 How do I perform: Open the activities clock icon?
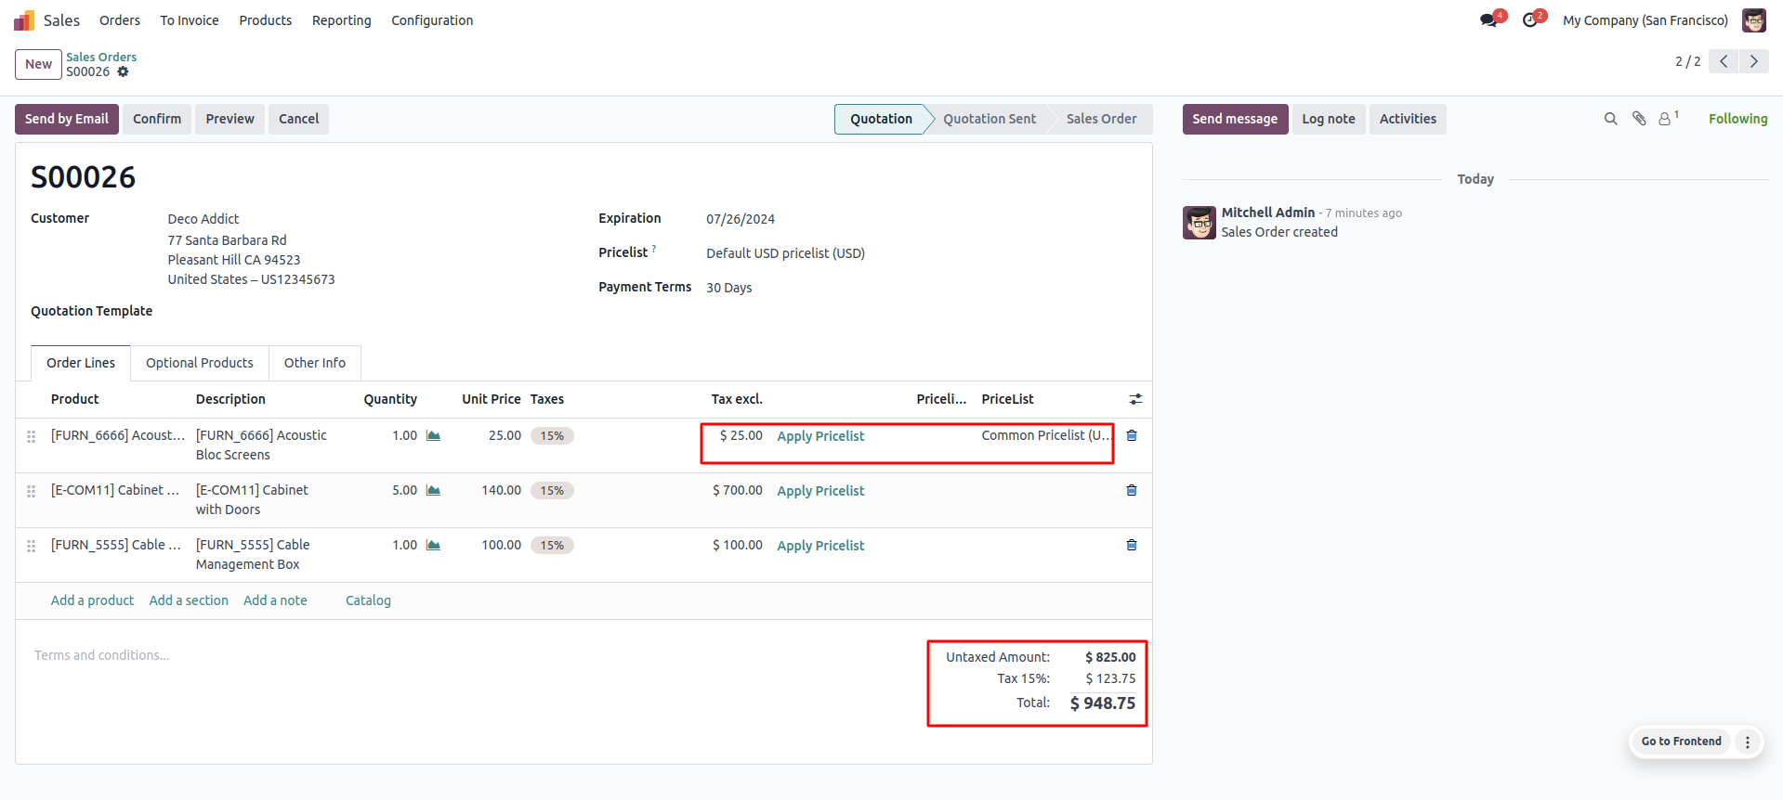click(x=1529, y=20)
